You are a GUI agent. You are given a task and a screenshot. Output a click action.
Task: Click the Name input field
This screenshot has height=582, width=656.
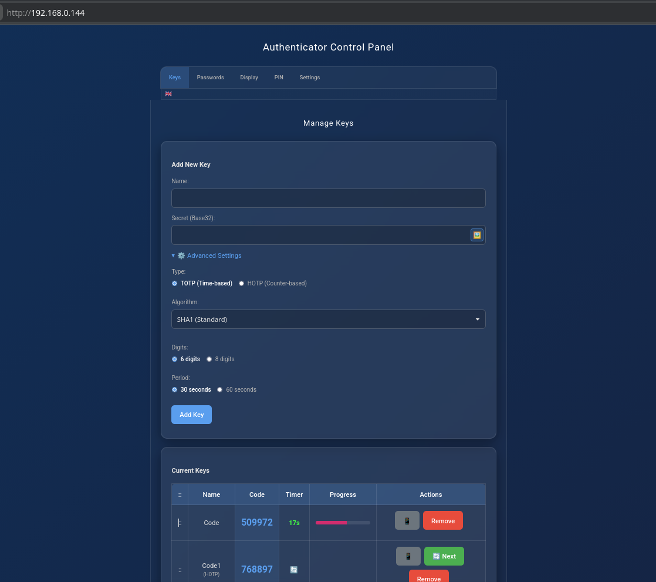[328, 198]
